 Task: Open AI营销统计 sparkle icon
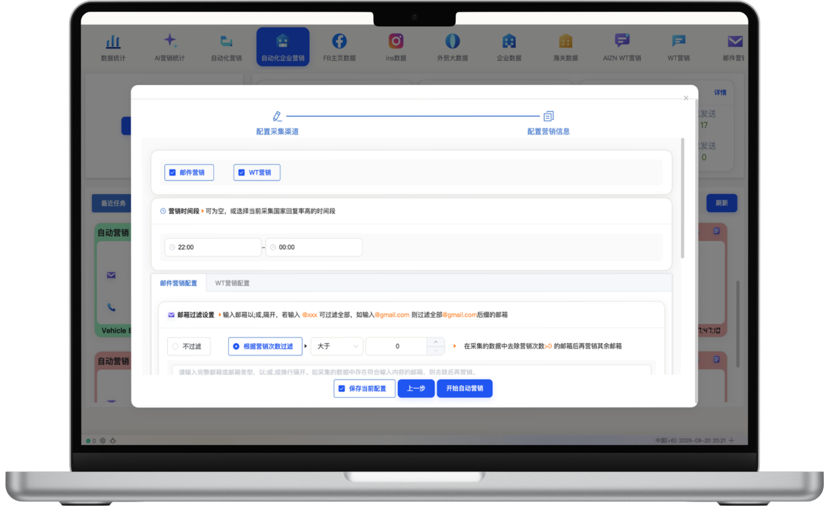(170, 41)
